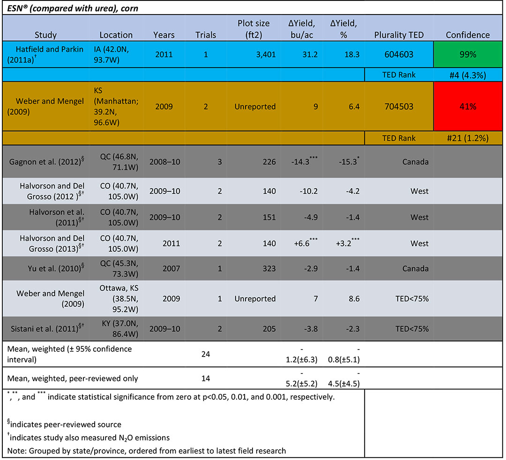Click the Trials column header
The height and width of the screenshot is (460, 506).
(x=206, y=35)
